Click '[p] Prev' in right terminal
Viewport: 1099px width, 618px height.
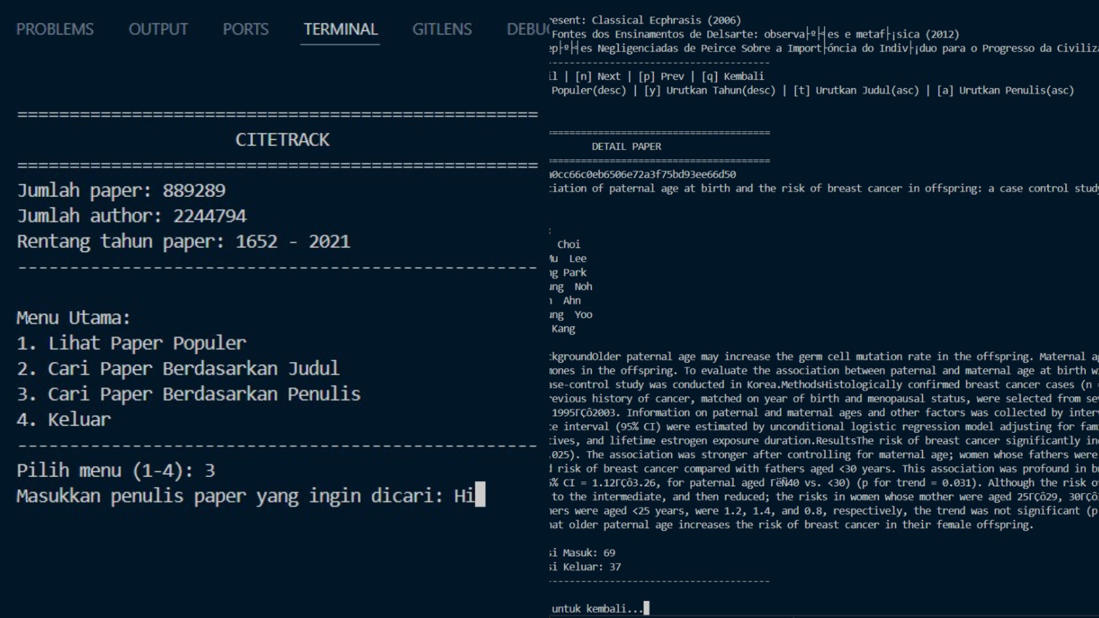click(661, 76)
